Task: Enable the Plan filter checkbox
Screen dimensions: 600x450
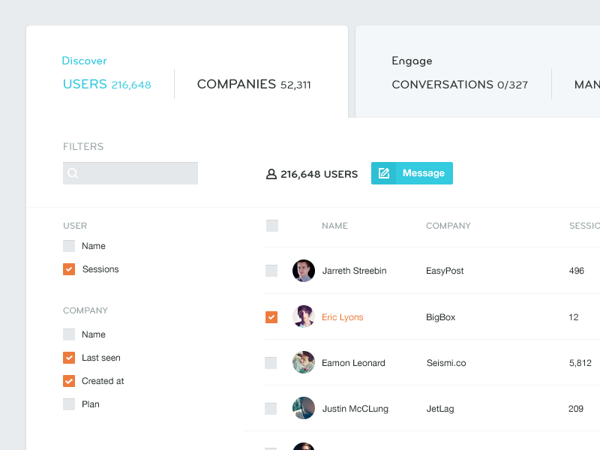Action: [x=68, y=403]
